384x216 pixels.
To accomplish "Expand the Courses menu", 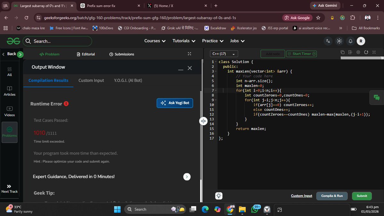I will (155, 41).
